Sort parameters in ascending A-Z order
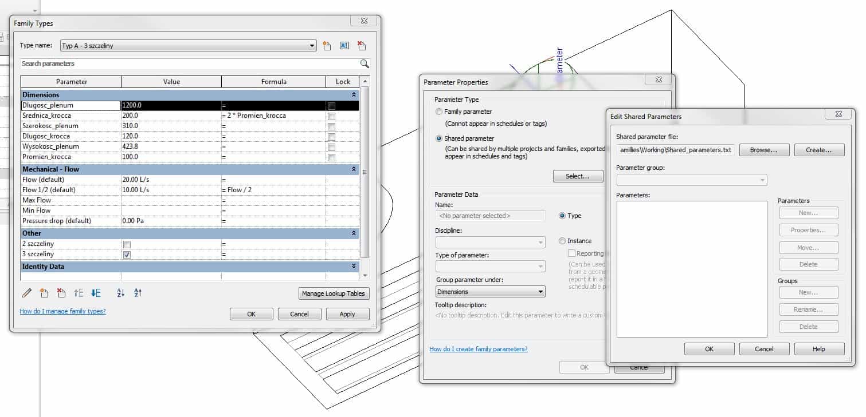This screenshot has width=866, height=417. (x=120, y=293)
